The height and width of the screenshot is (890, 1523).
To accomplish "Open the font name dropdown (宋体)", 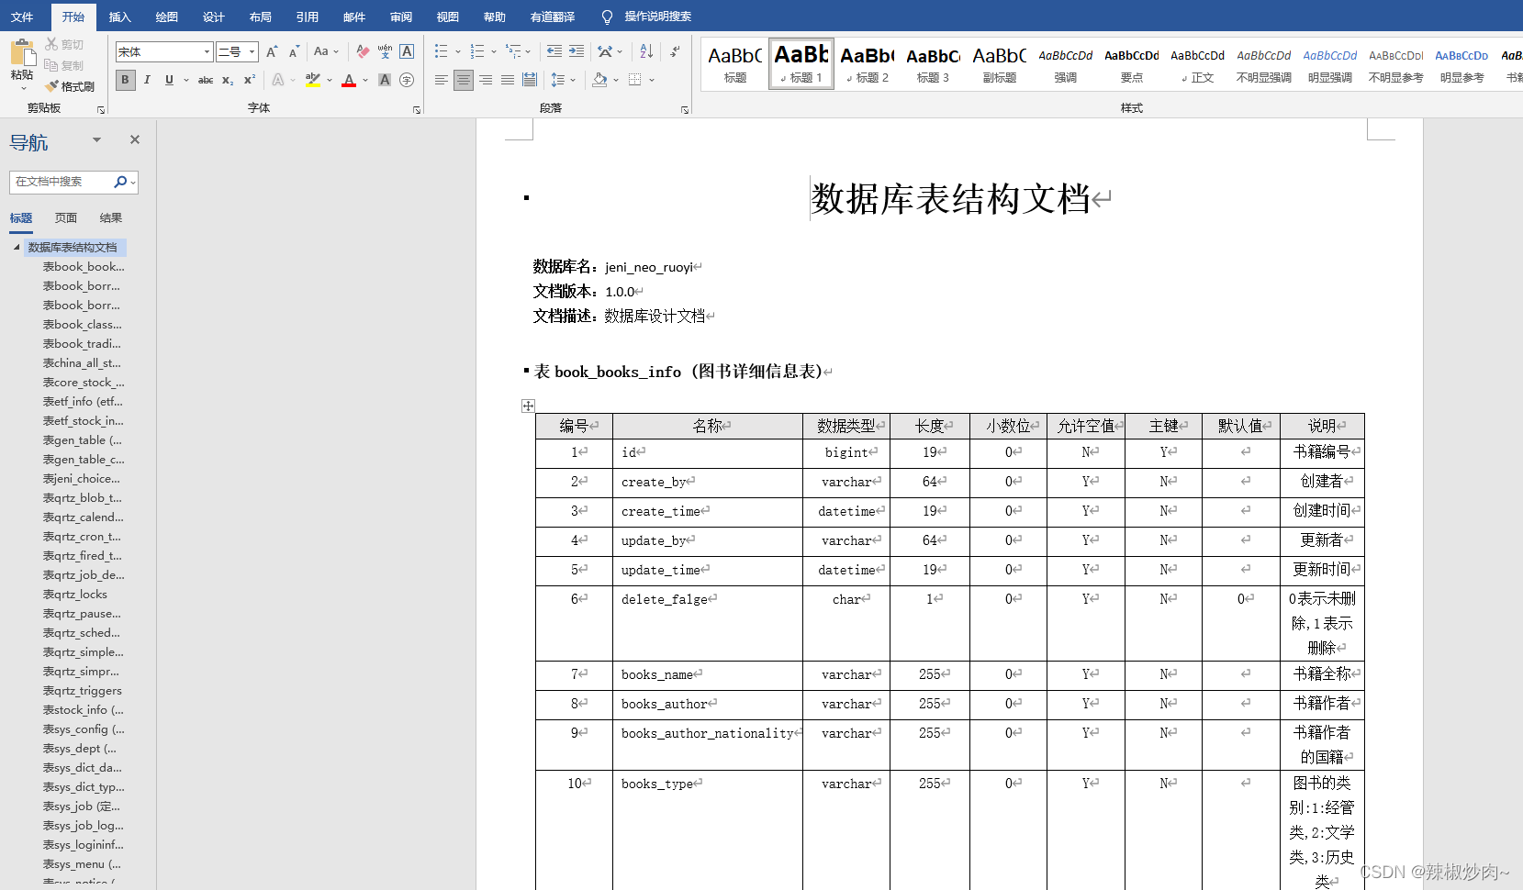I will point(207,52).
